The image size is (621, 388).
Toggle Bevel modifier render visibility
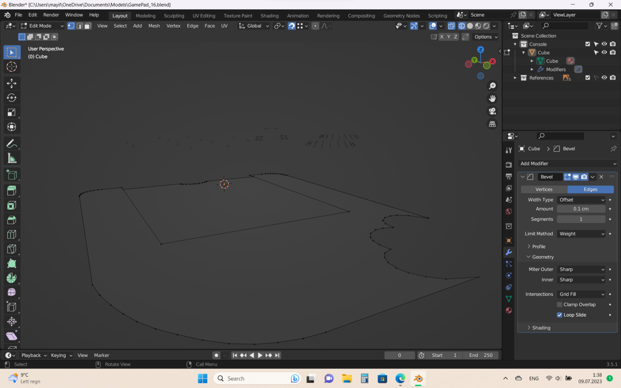coord(584,177)
